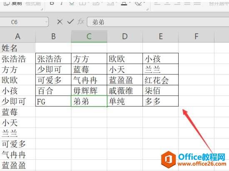This screenshot has width=229, height=171.
Task: Select cell 蓝盈盈 in column A
Action: [x=17, y=165]
